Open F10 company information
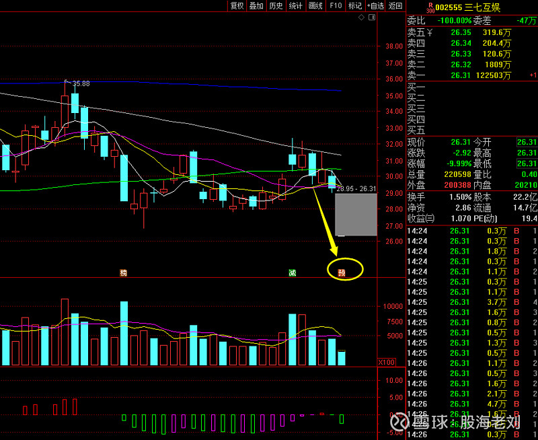Screen dimensions: 538x440 point(336,6)
